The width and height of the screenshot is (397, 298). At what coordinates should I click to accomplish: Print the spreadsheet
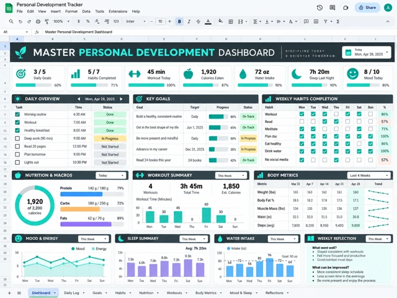click(38, 22)
